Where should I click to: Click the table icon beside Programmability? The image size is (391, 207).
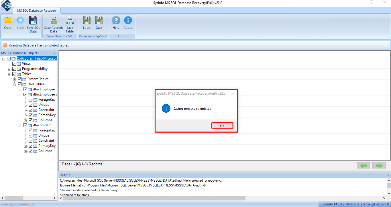point(19,69)
